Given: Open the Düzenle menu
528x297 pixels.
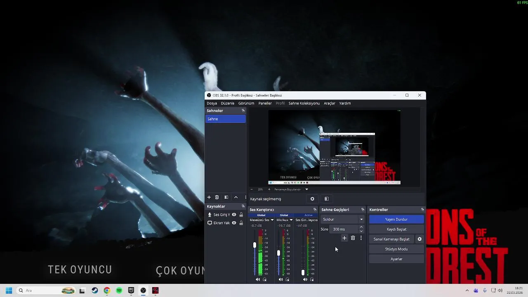Looking at the screenshot, I should pos(227,103).
